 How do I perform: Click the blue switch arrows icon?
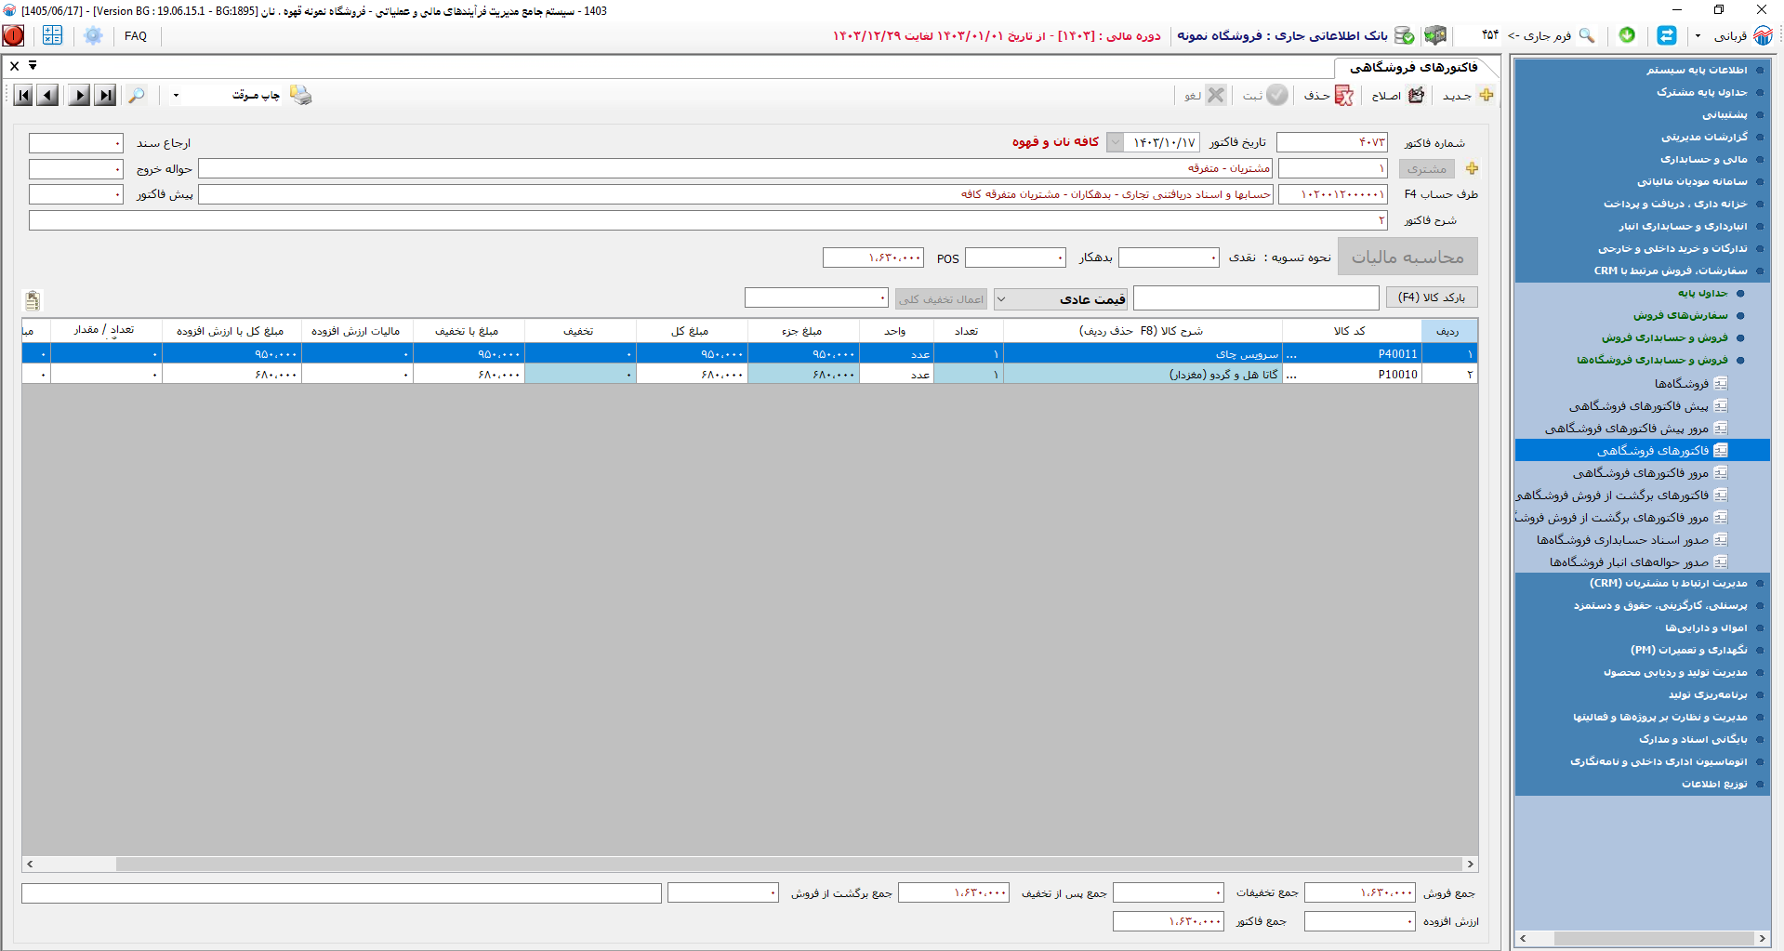click(1667, 35)
